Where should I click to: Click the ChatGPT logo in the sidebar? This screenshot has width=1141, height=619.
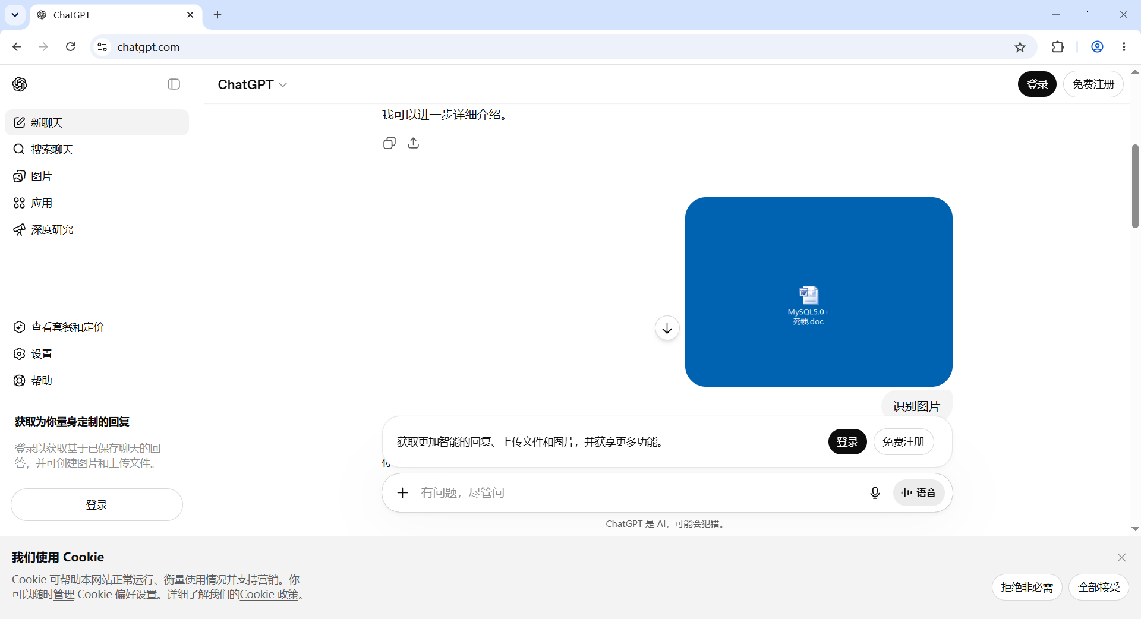[x=20, y=84]
